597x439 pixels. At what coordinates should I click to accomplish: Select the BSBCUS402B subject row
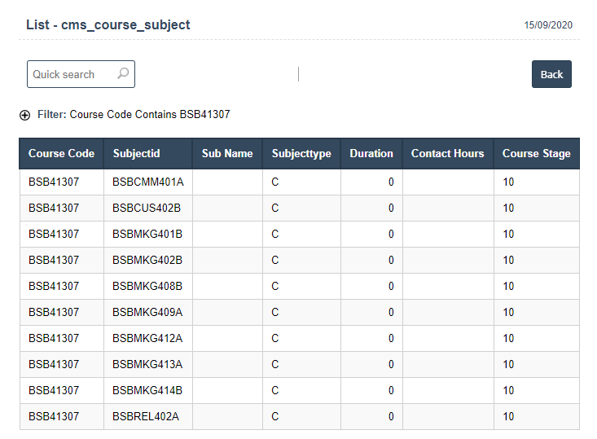pos(147,209)
